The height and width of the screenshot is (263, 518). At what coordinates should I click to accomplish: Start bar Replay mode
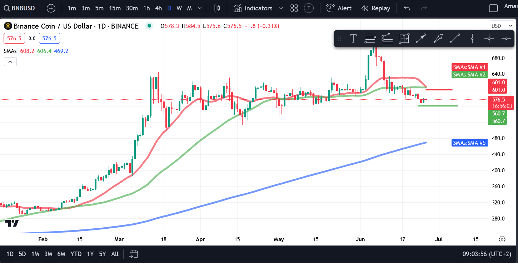(376, 8)
